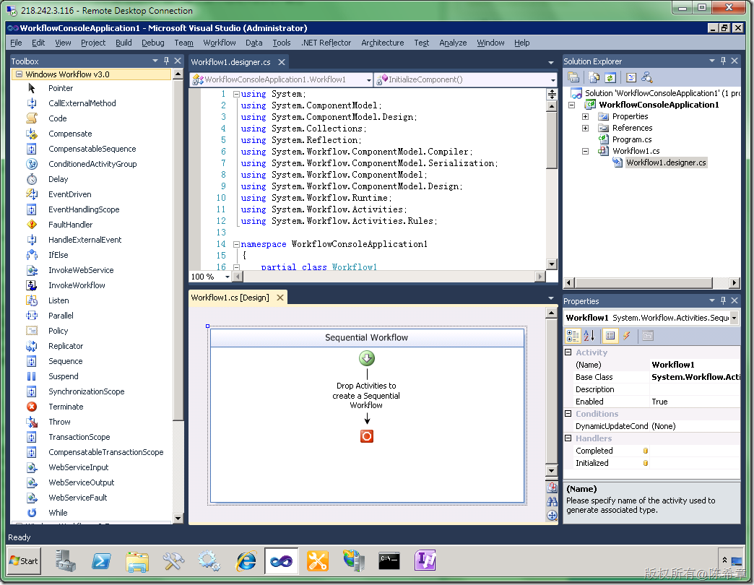Select the Parallel activity icon

pos(32,316)
